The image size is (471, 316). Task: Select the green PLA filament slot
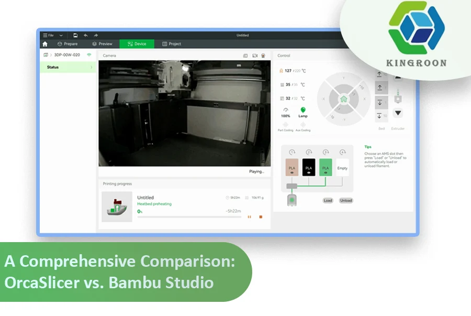click(x=326, y=168)
